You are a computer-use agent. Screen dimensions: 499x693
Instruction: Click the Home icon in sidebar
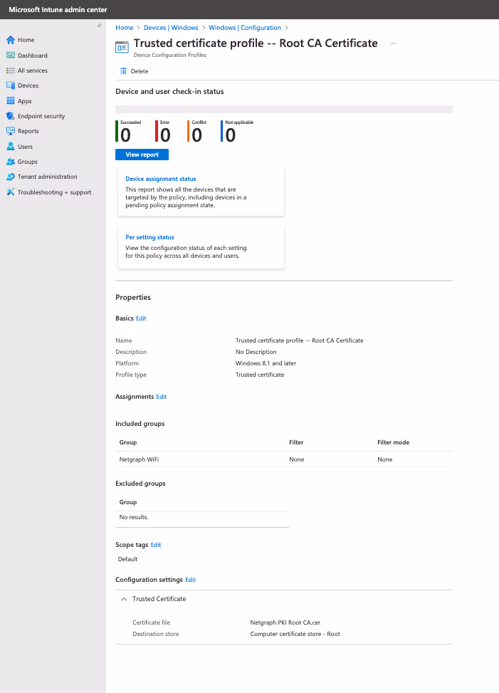11,40
